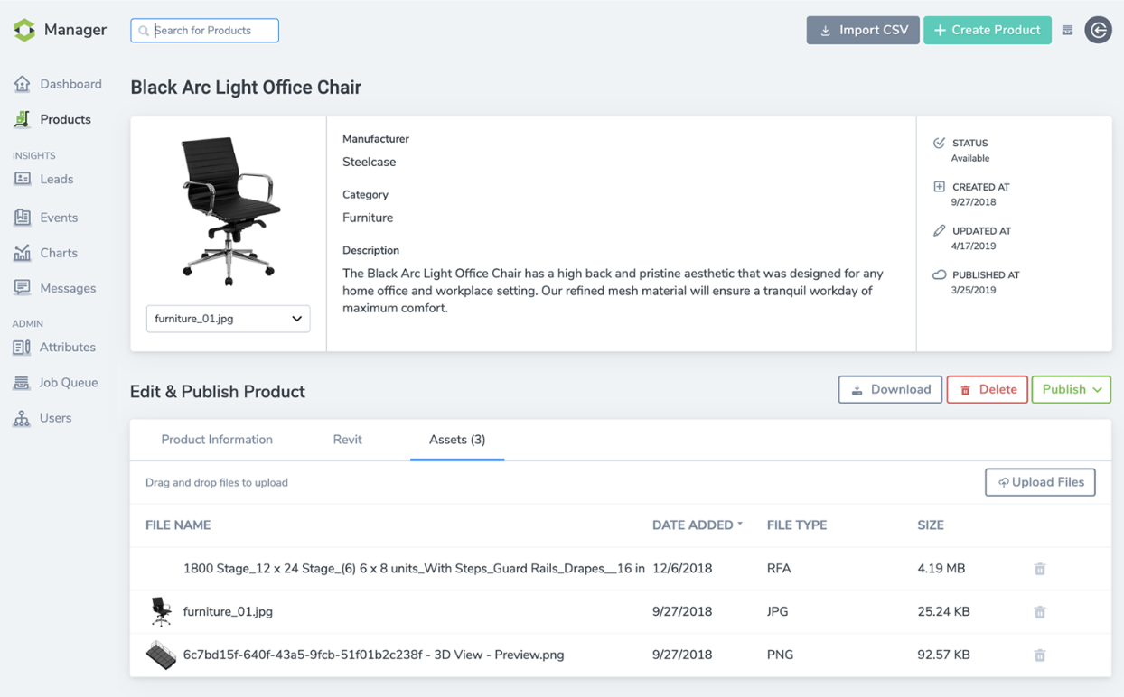1124x697 pixels.
Task: Open the Charts icon in sidebar
Action: point(23,253)
